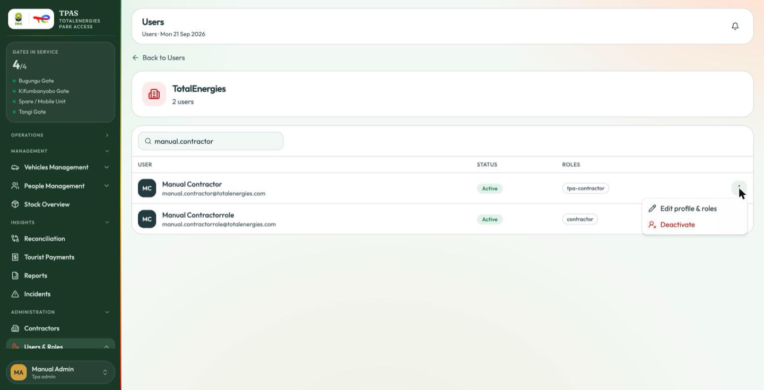
Task: Click the Back to Users arrow icon
Action: tap(135, 57)
